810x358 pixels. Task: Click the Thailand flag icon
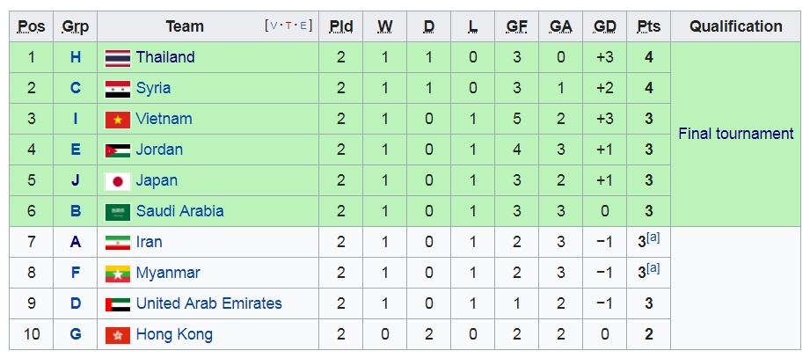[118, 58]
